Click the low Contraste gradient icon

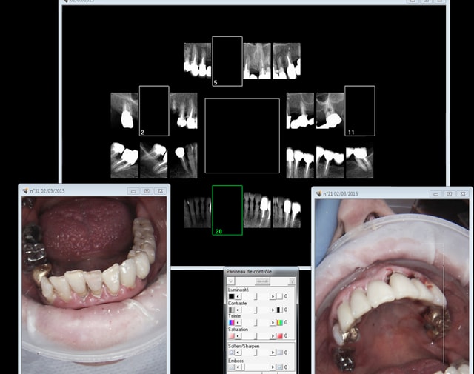point(231,310)
